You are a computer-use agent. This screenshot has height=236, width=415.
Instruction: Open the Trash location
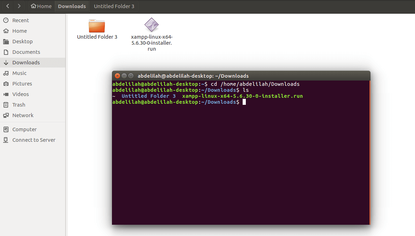[32, 105]
